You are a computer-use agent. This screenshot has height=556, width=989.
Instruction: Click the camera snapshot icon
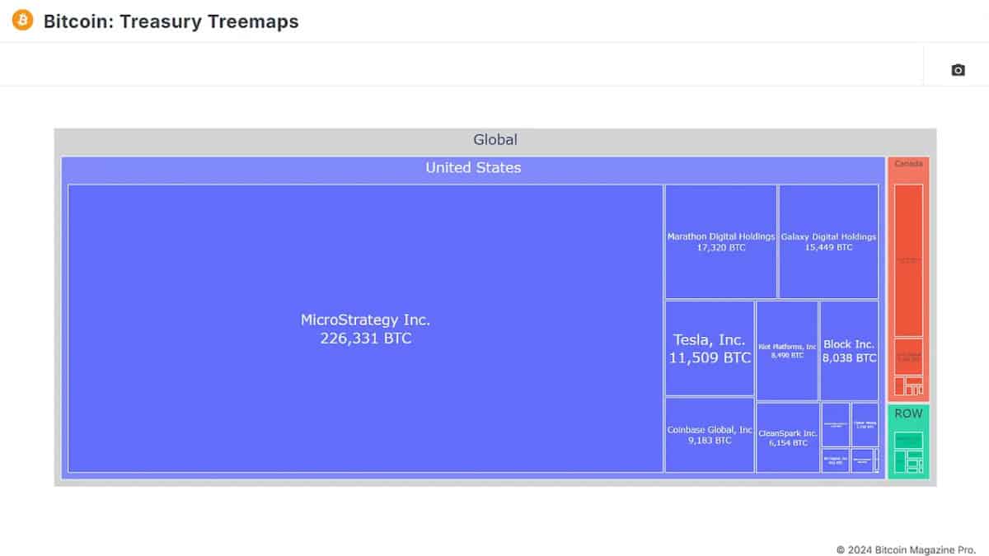point(958,70)
